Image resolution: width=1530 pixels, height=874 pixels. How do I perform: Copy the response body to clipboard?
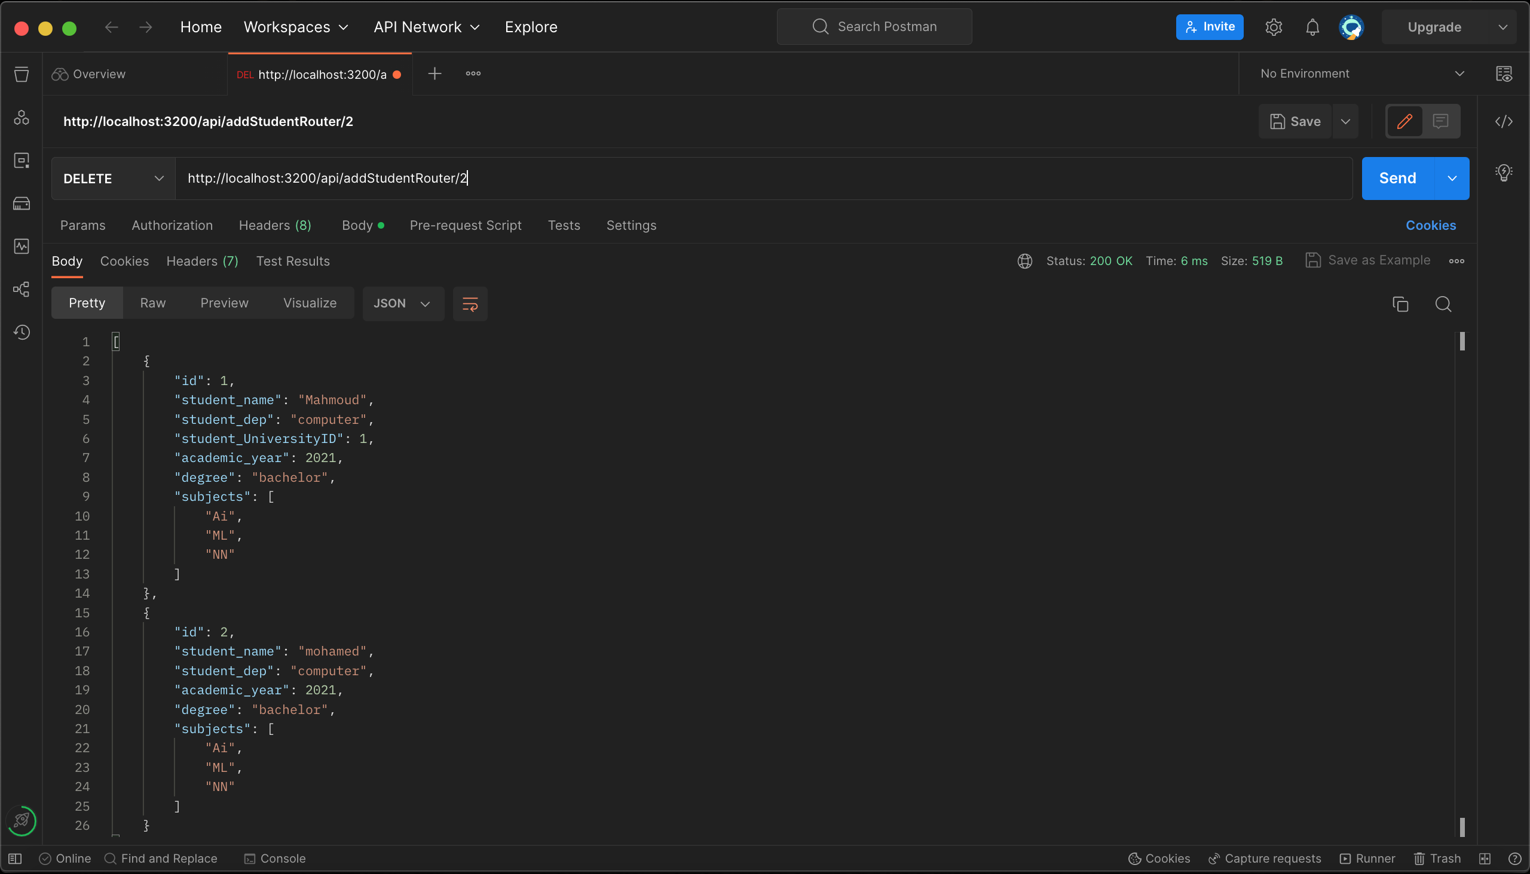(1401, 304)
